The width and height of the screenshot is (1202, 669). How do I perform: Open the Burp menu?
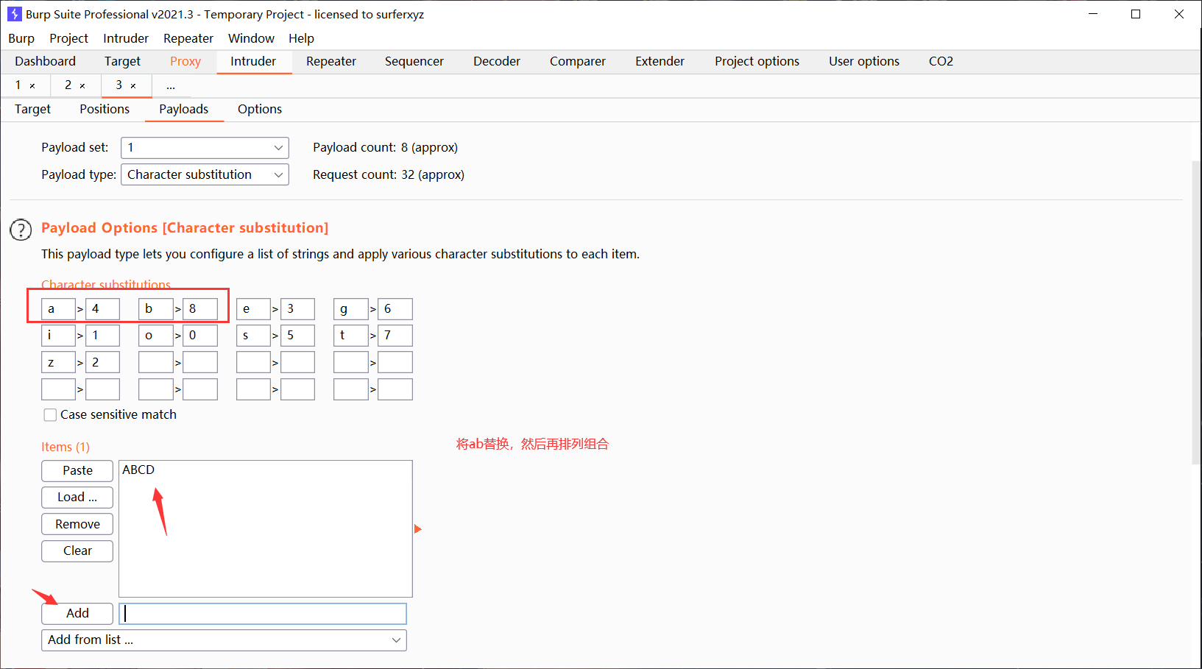[x=21, y=38]
